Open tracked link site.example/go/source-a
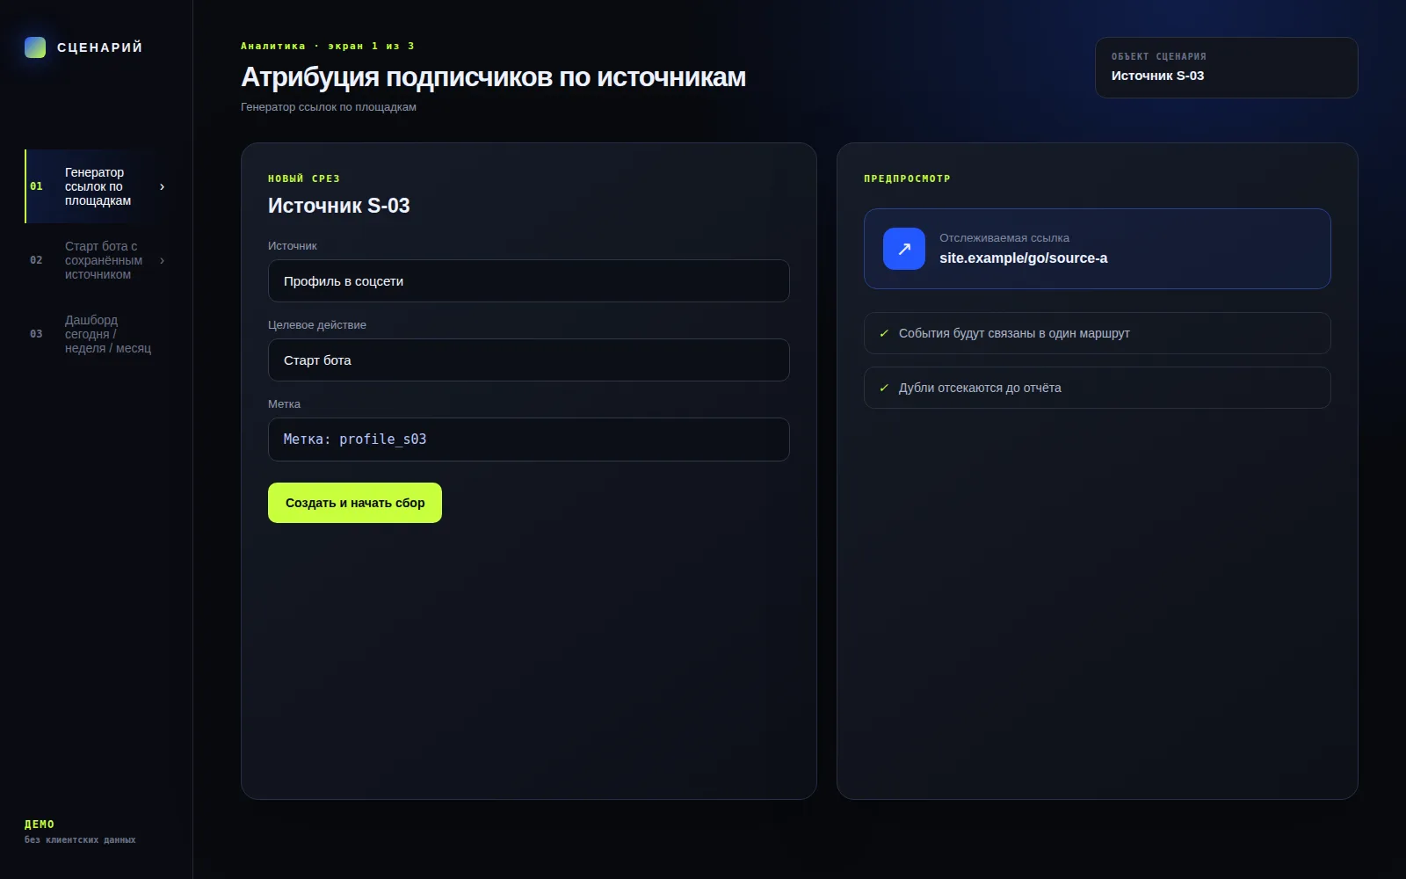1406x879 pixels. (x=1098, y=249)
